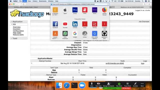The image size is (160, 90).
Task: Open the Apache Spark tile
Action: click(x=55, y=33)
